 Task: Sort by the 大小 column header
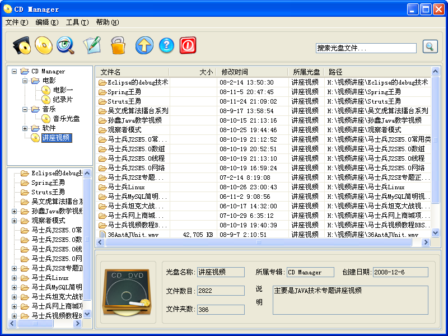(x=193, y=72)
